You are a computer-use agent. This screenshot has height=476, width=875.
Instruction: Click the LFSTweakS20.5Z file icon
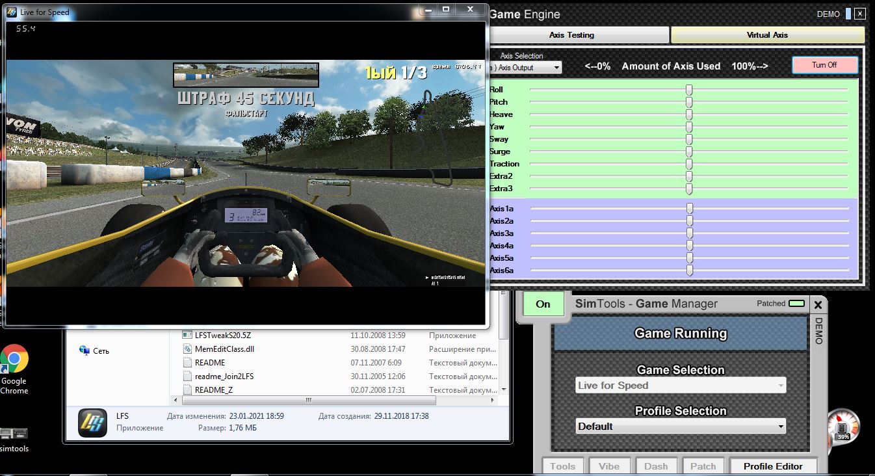(x=187, y=336)
